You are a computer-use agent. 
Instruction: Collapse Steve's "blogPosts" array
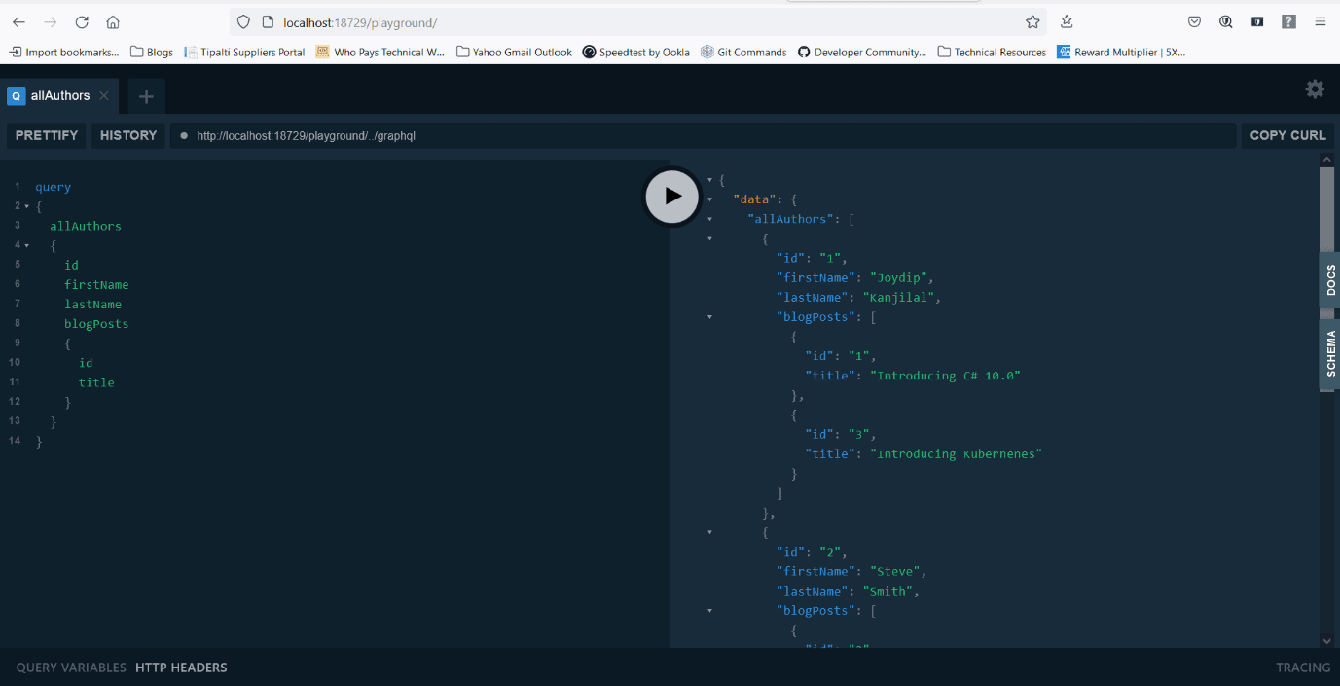pyautogui.click(x=709, y=611)
